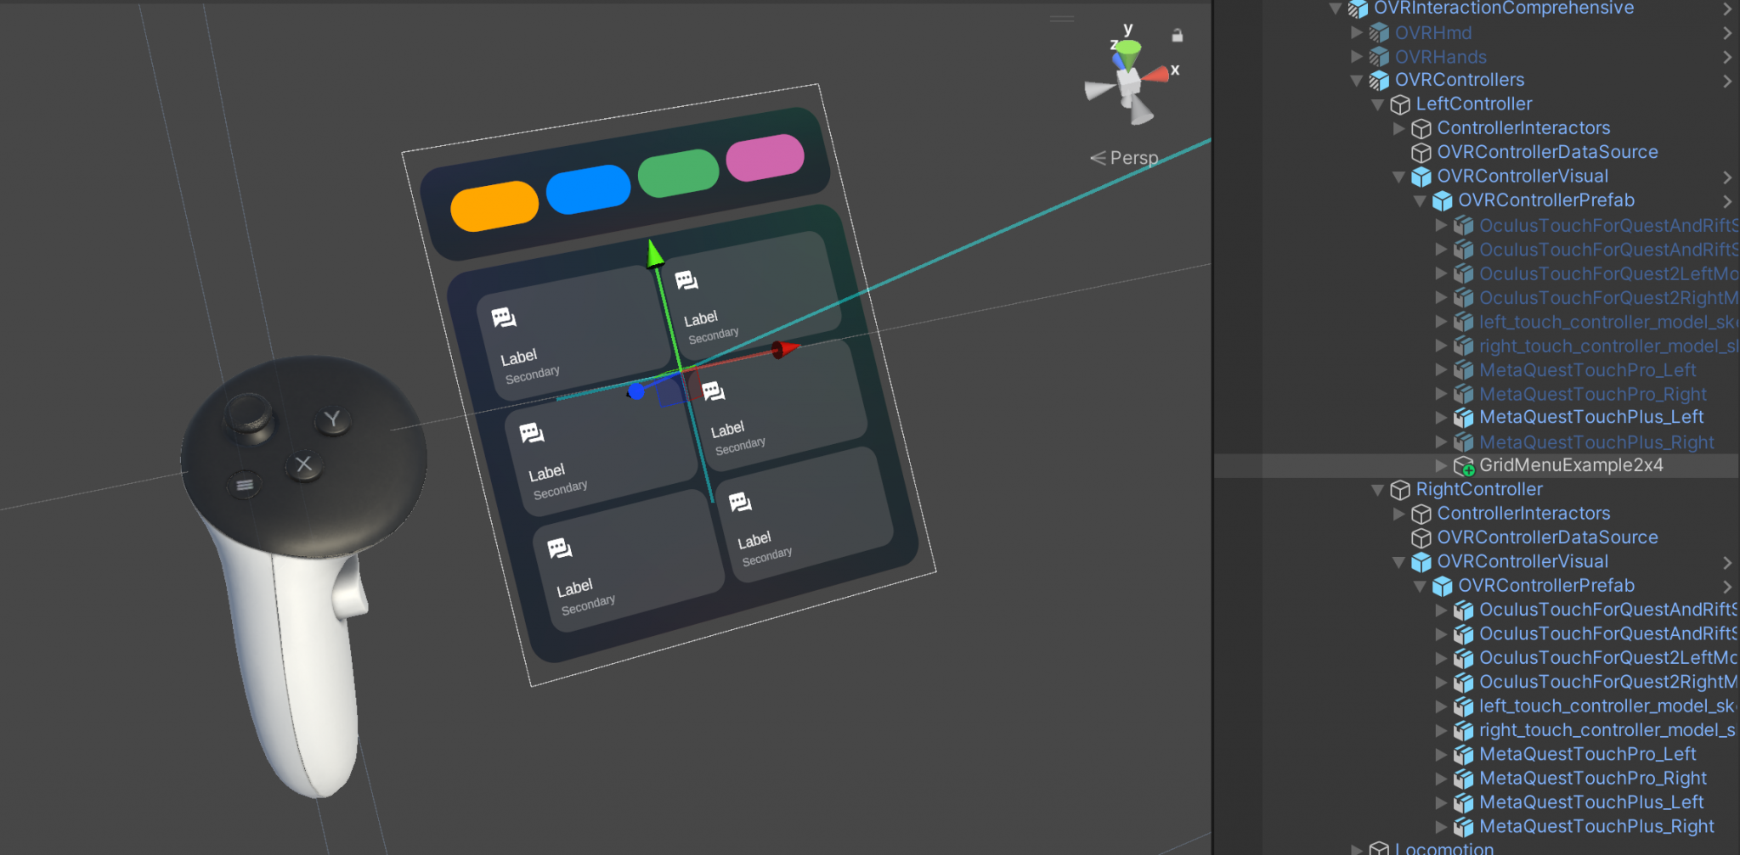Screen dimensions: 1740x855
Task: Collapse the LeftController hierarchy node
Action: click(1378, 104)
